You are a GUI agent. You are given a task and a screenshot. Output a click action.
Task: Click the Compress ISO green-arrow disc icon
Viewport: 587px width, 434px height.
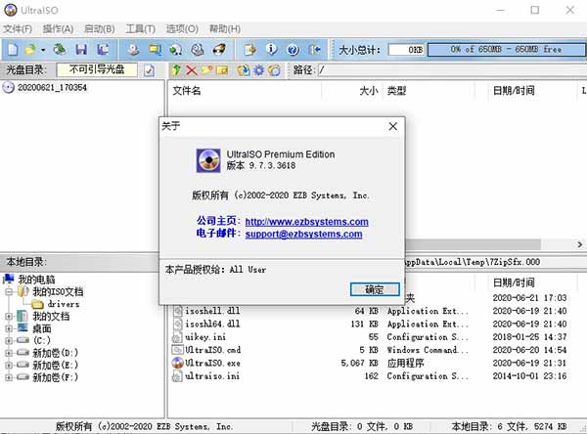point(175,50)
